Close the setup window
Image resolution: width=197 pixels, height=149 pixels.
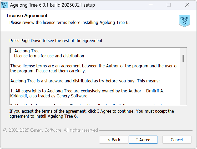tap(187, 5)
